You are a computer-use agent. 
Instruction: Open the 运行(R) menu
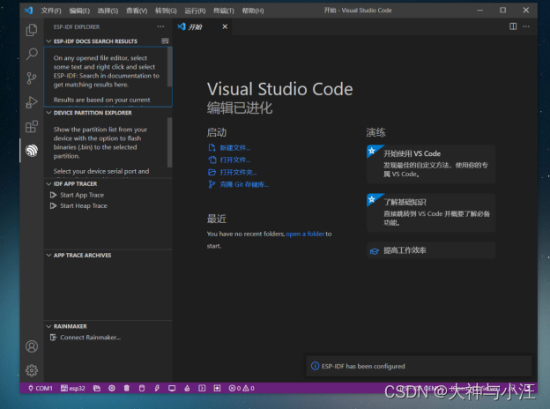click(x=195, y=11)
